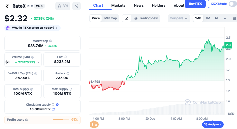Screen dimensions: 237x129
Task: Expand more time range options chevron
Action: coord(225,18)
